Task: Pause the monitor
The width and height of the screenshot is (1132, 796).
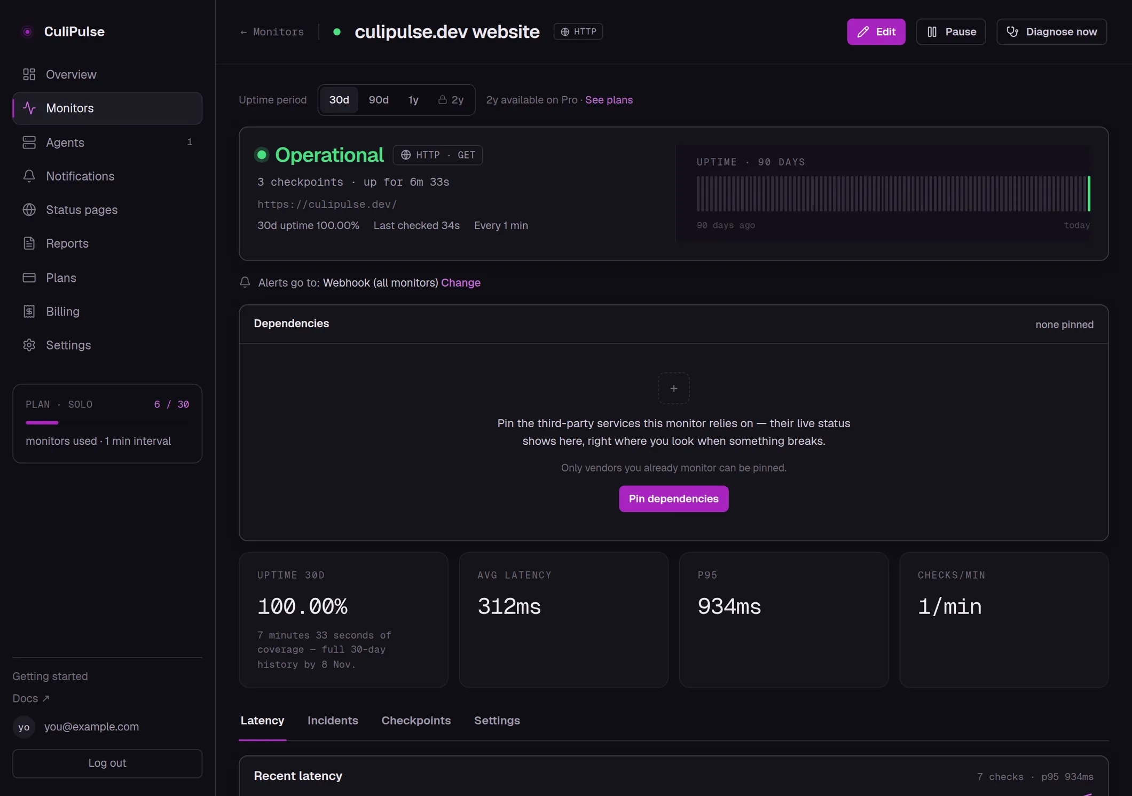Action: pyautogui.click(x=950, y=32)
